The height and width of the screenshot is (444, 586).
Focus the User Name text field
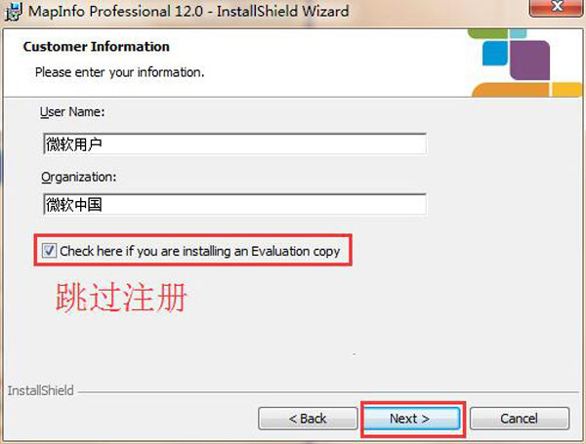pos(234,143)
